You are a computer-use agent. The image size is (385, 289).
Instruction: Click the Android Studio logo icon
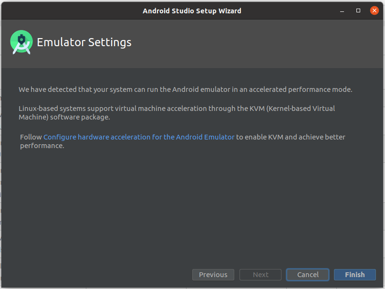[21, 42]
